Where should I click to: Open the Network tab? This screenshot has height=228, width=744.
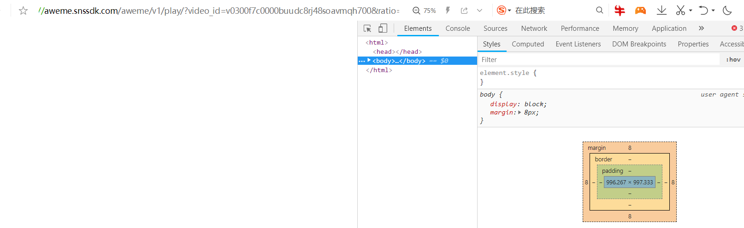point(534,28)
